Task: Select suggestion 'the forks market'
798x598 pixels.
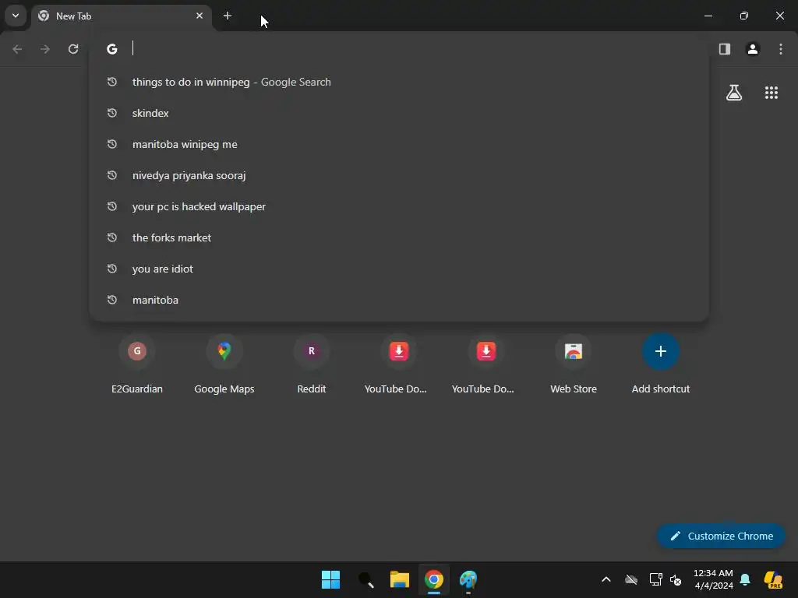Action: (399, 237)
